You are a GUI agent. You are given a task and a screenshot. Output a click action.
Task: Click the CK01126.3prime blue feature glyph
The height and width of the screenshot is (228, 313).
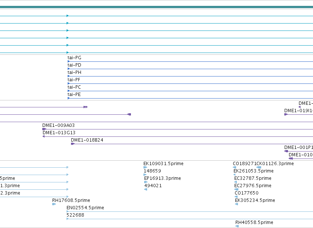tap(259, 167)
